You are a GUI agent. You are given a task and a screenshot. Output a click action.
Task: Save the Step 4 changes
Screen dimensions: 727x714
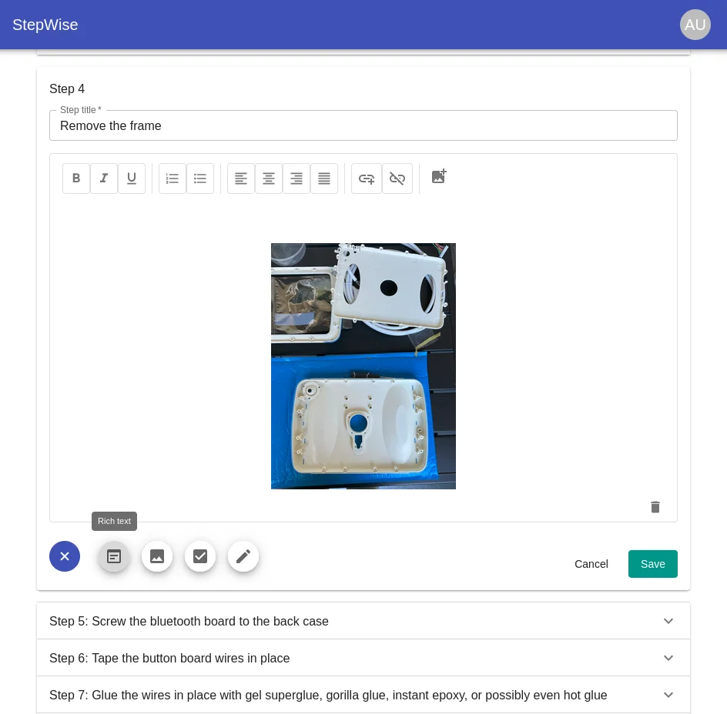[x=652, y=564]
